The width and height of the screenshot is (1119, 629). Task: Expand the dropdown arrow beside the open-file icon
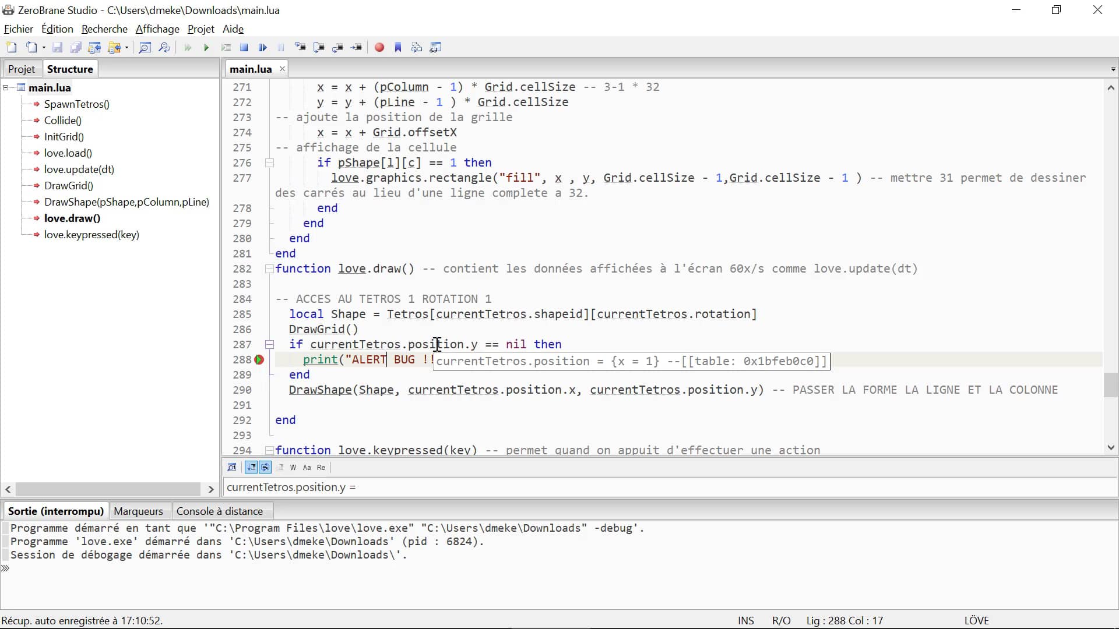[43, 47]
